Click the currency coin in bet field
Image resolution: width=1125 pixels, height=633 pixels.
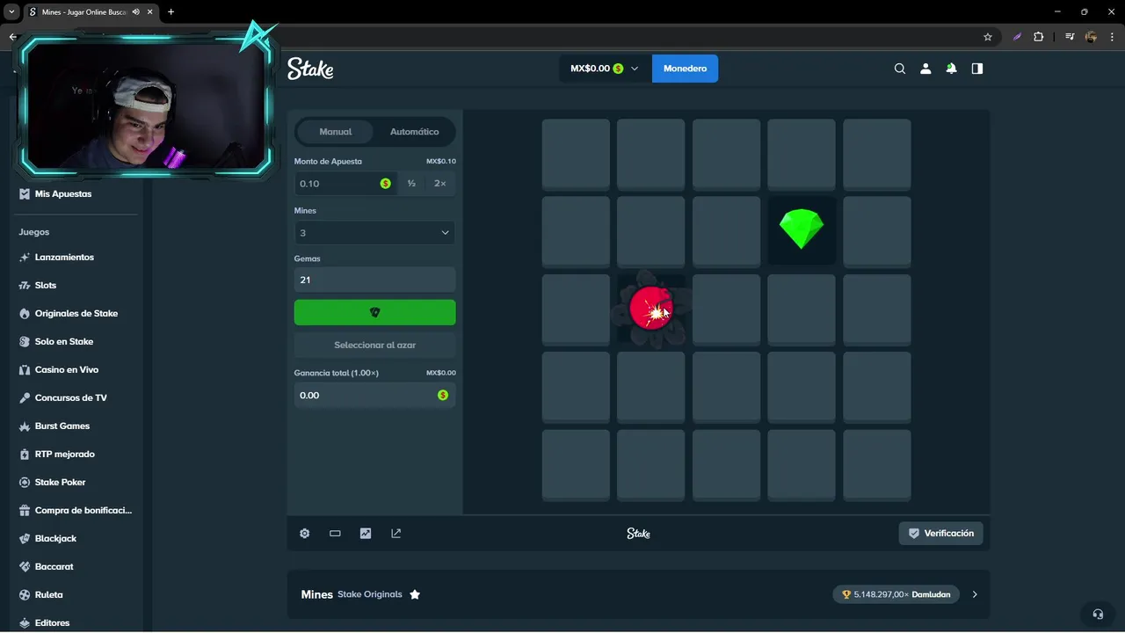tap(385, 184)
